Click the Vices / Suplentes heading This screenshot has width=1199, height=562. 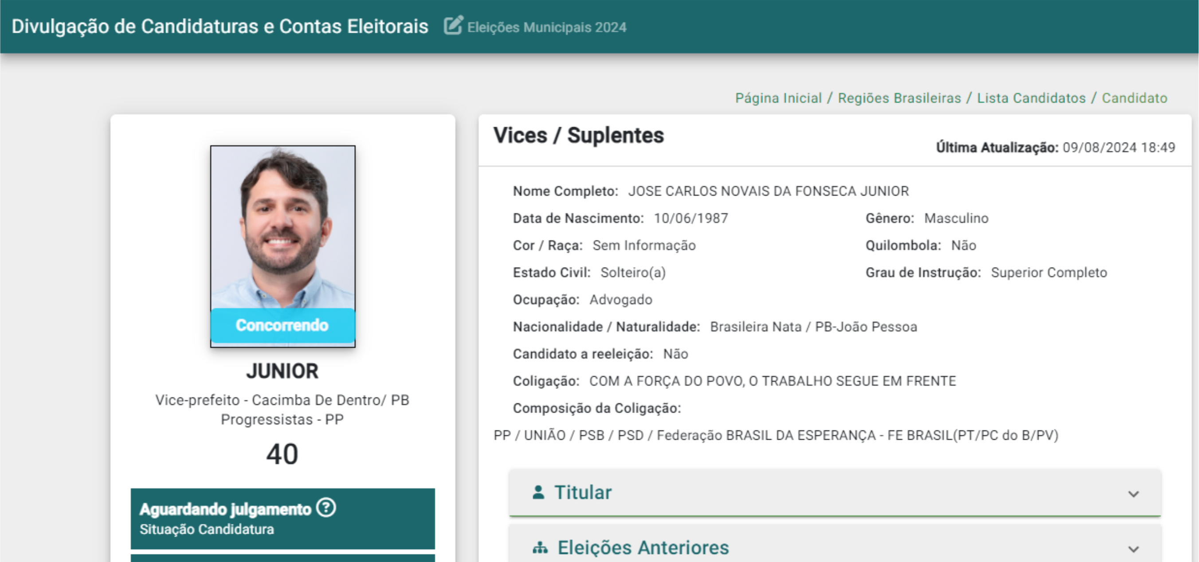[x=578, y=135]
